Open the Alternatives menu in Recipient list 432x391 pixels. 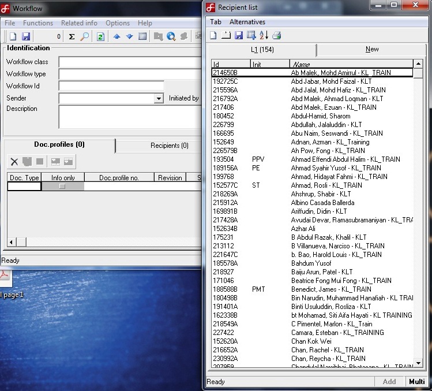coord(247,22)
